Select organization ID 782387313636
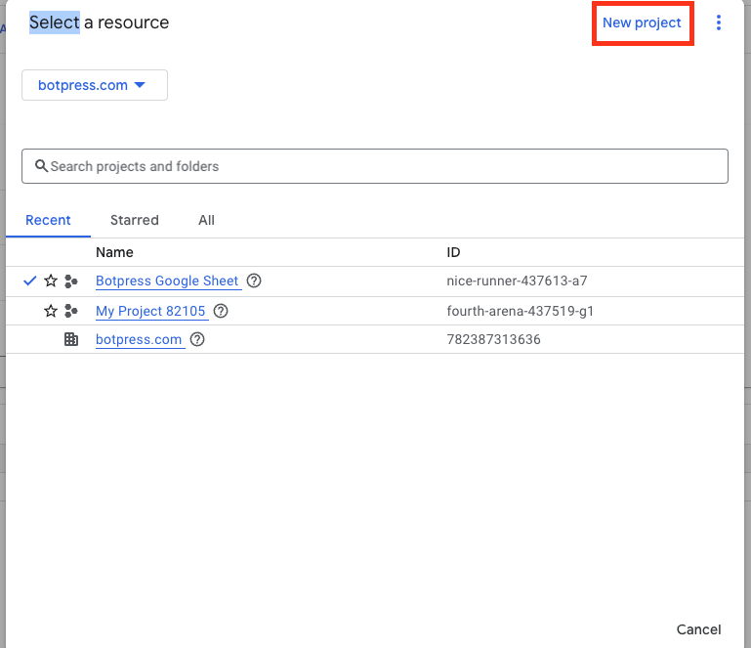 tap(494, 339)
